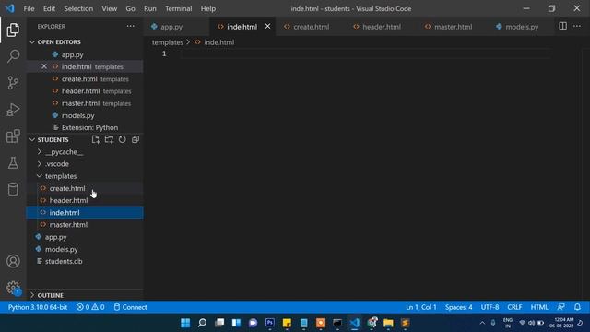Expand the .vscode folder
Image resolution: width=590 pixels, height=332 pixels.
(39, 164)
